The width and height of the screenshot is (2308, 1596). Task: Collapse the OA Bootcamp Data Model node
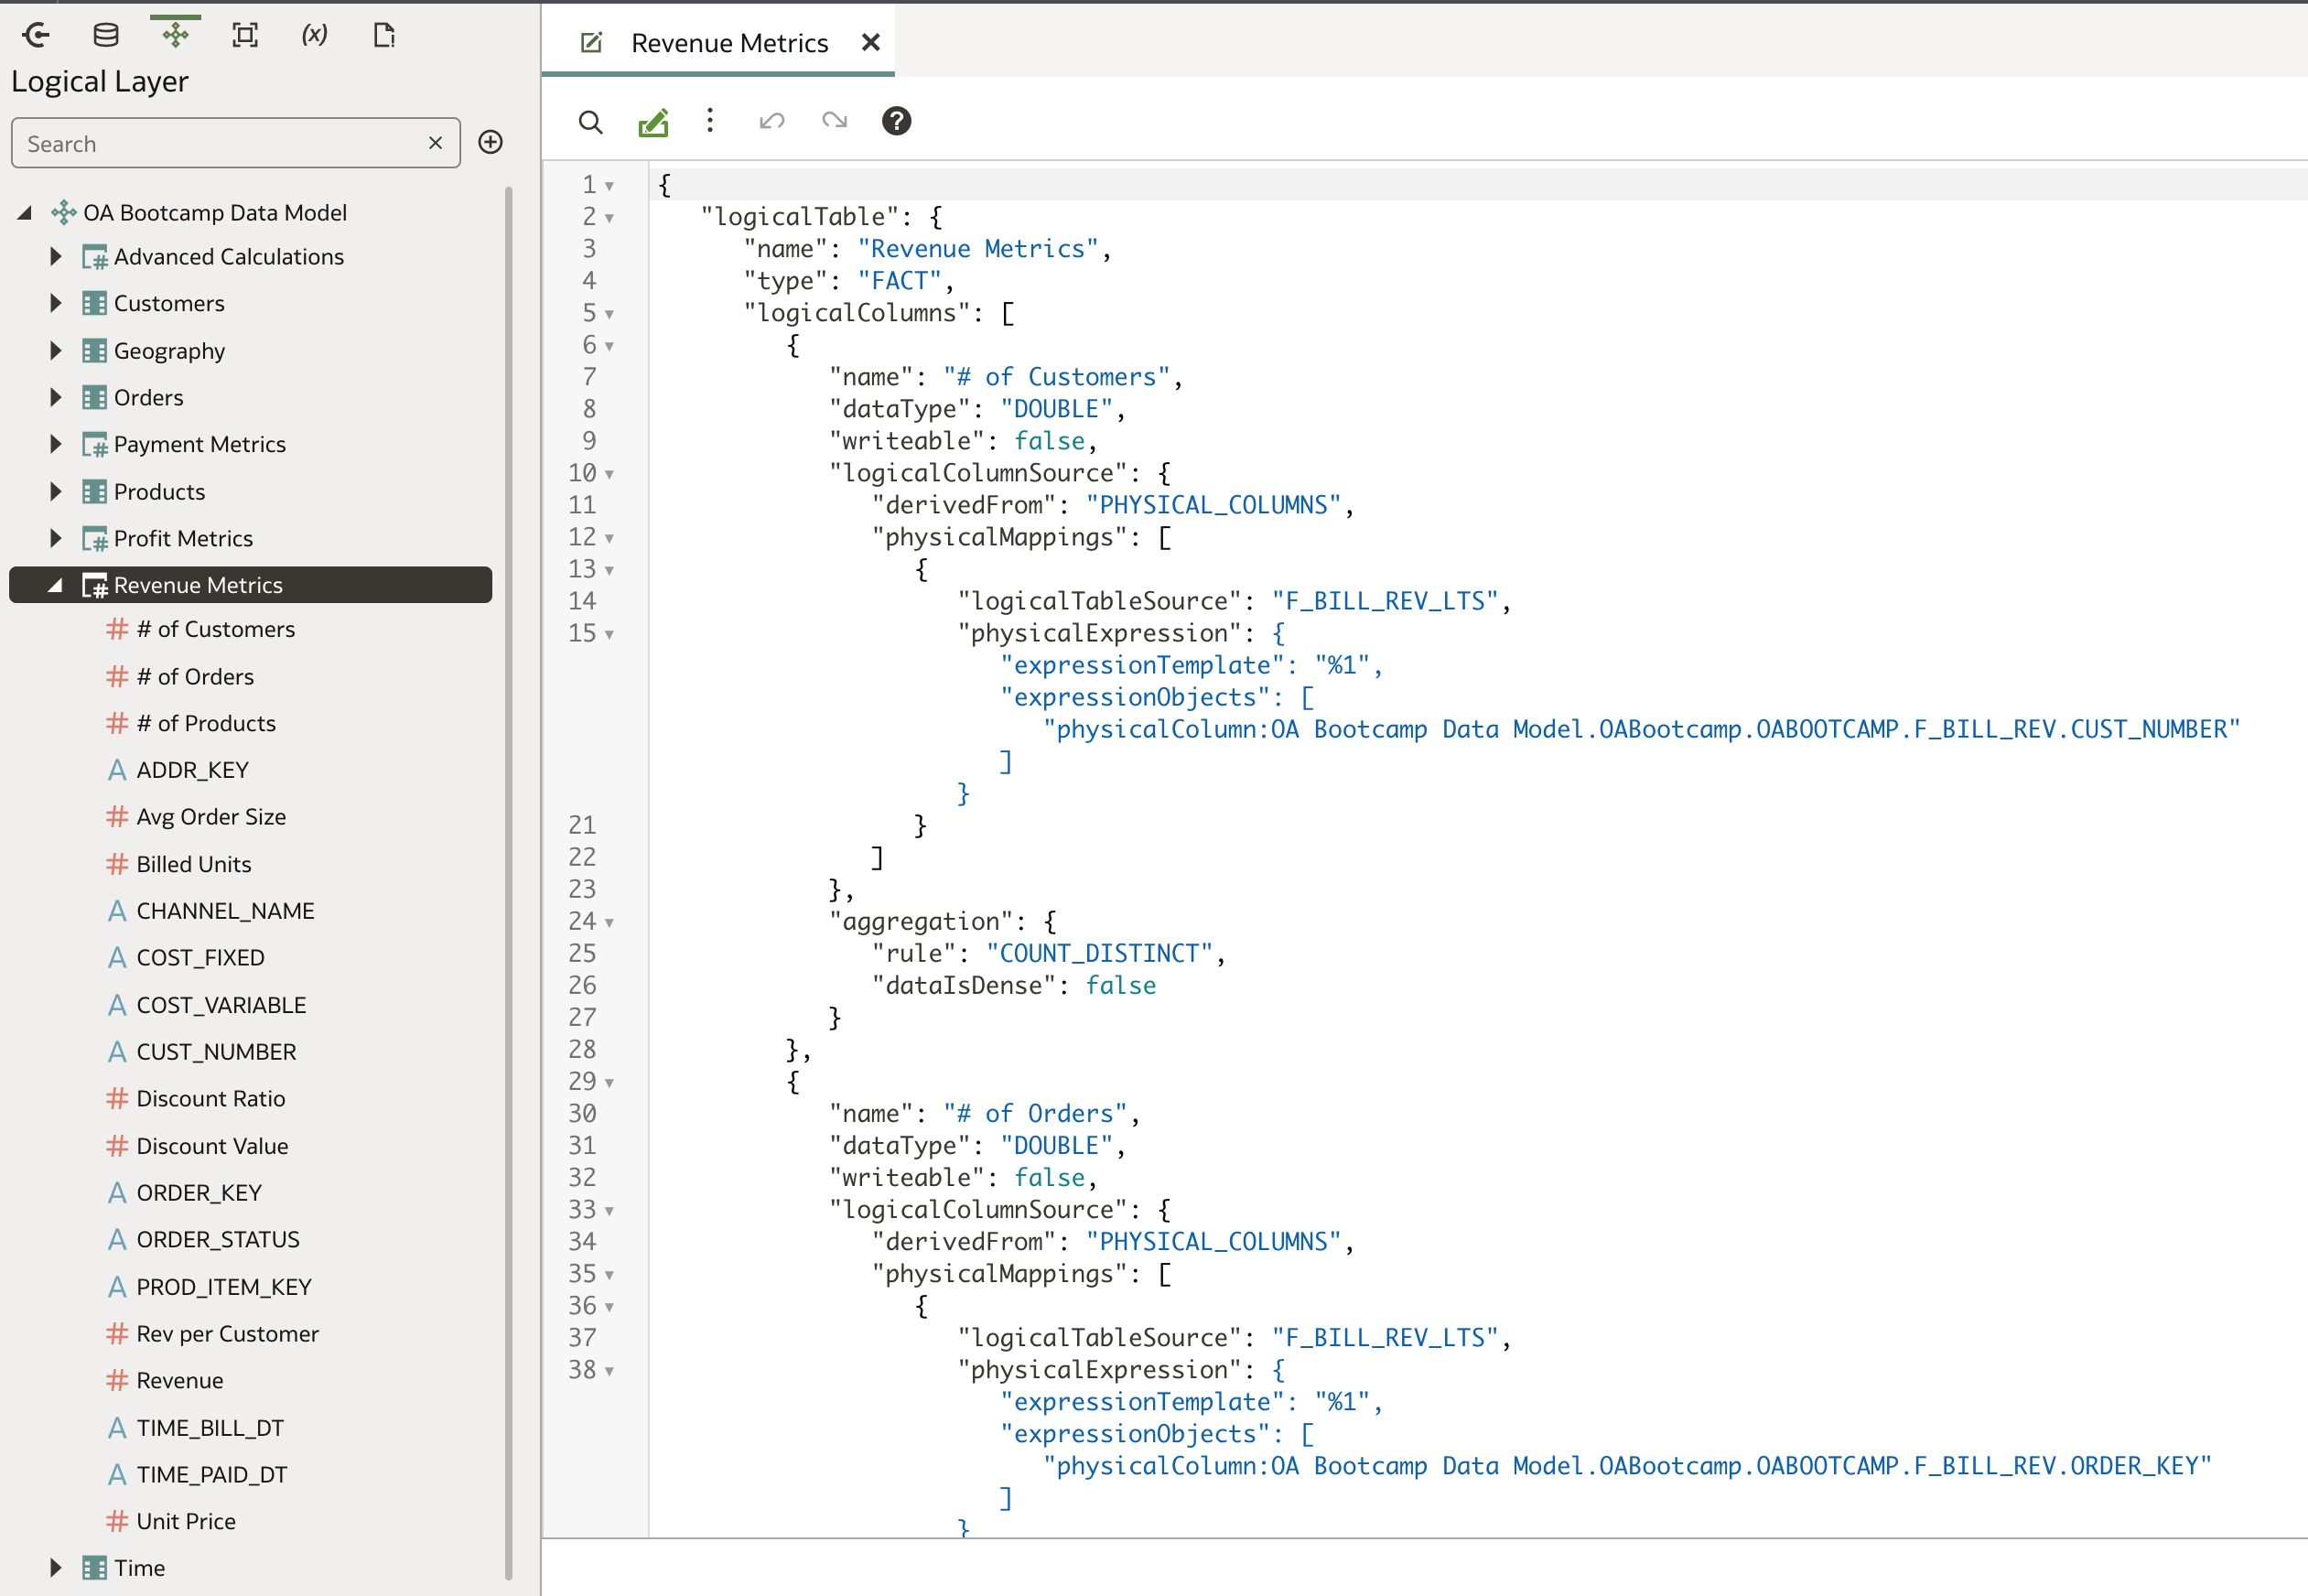point(25,212)
